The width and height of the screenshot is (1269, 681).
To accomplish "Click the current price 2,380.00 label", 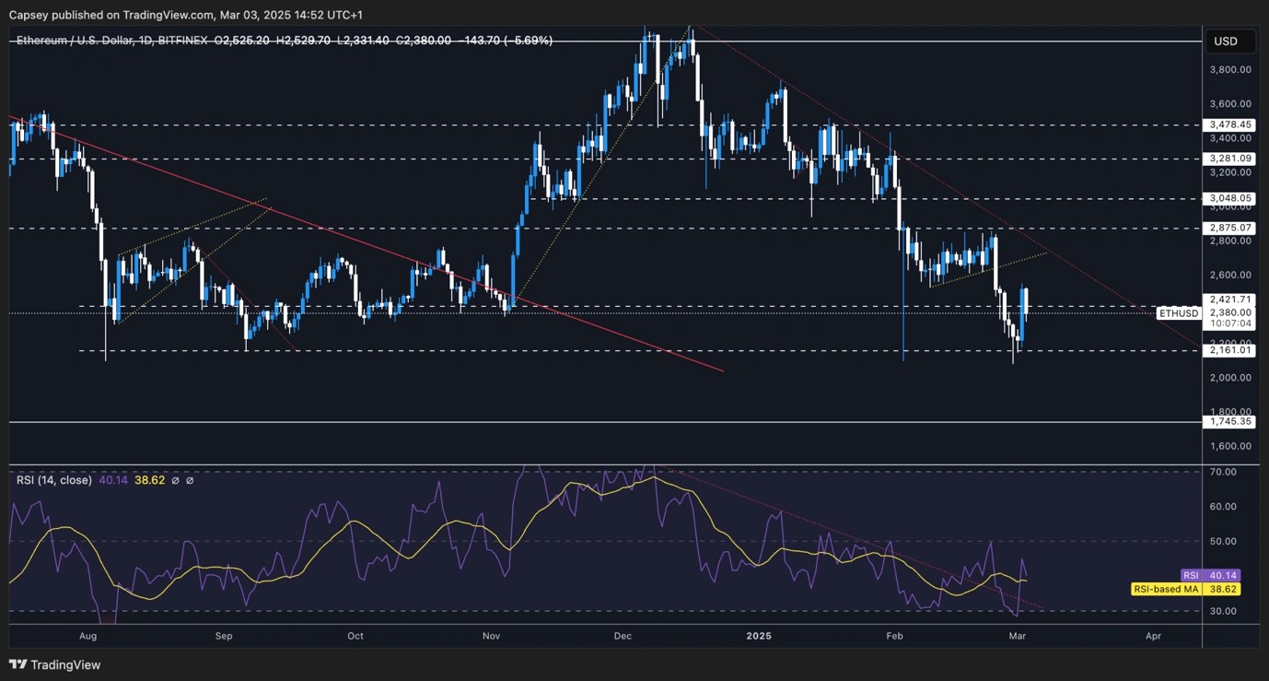I will (1230, 312).
